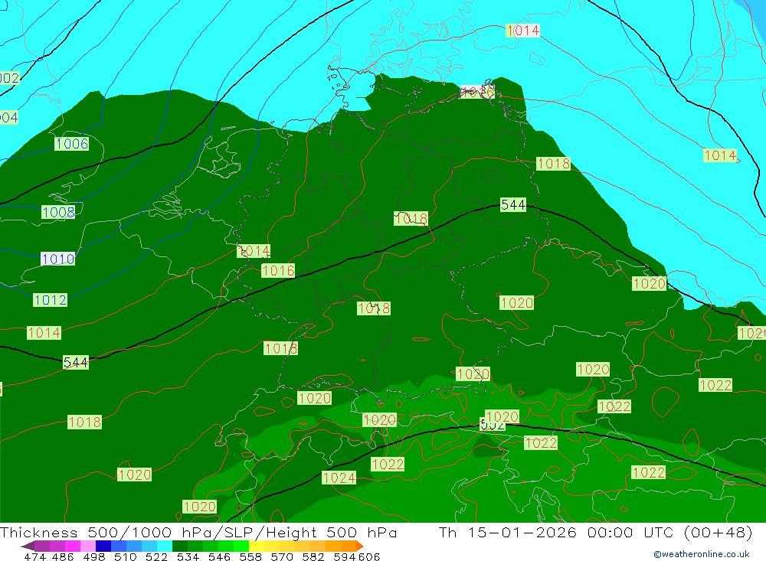
Task: Pick the cyan legend swatch
Action: 165,546
